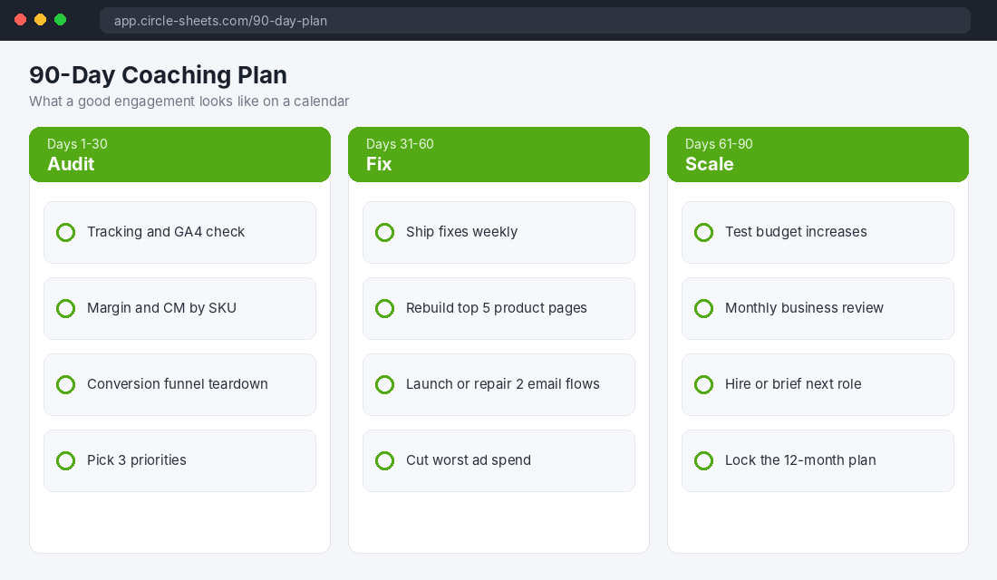Select the Audit column header

180,155
